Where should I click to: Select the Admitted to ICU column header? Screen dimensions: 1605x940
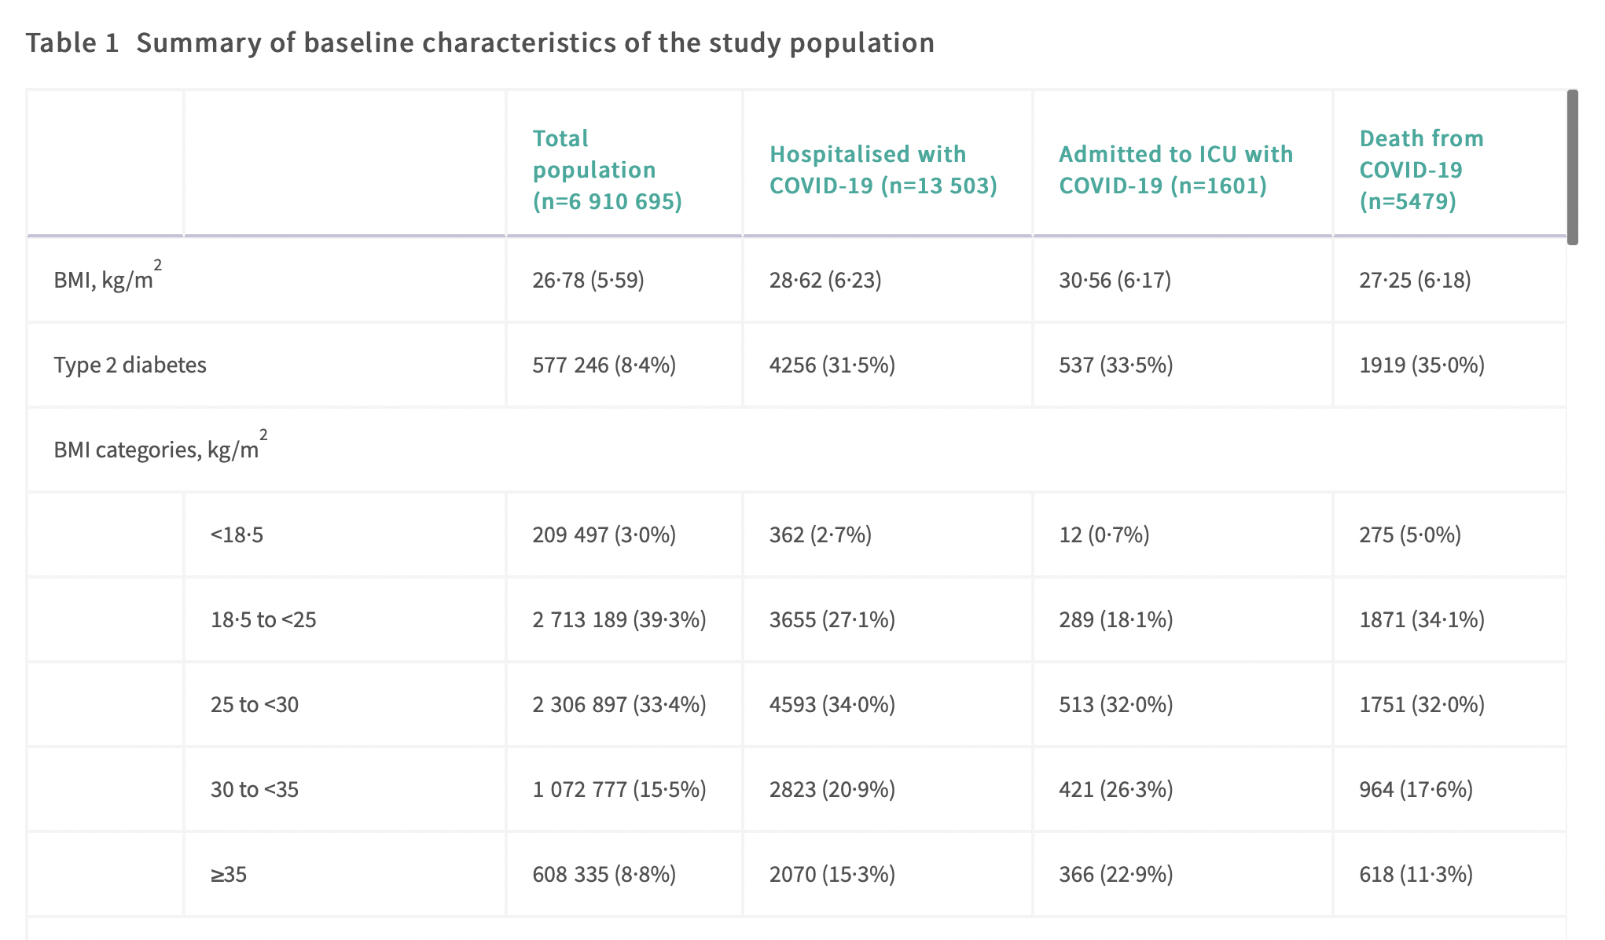pos(1175,170)
